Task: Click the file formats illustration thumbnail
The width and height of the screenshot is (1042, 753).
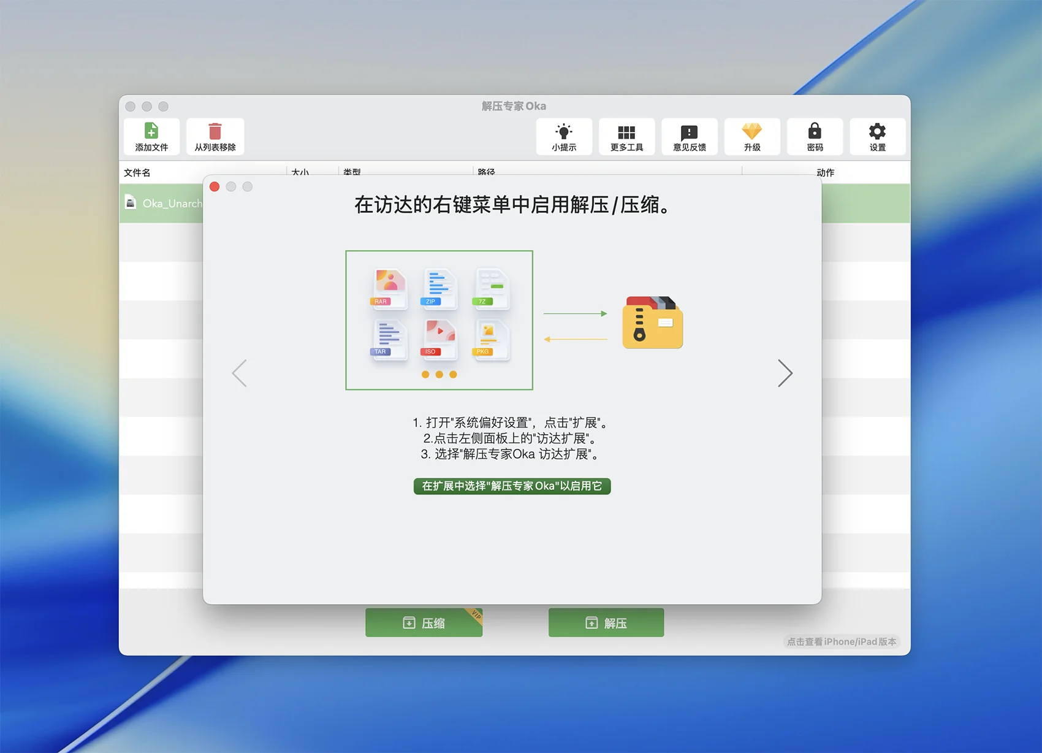Action: point(439,320)
